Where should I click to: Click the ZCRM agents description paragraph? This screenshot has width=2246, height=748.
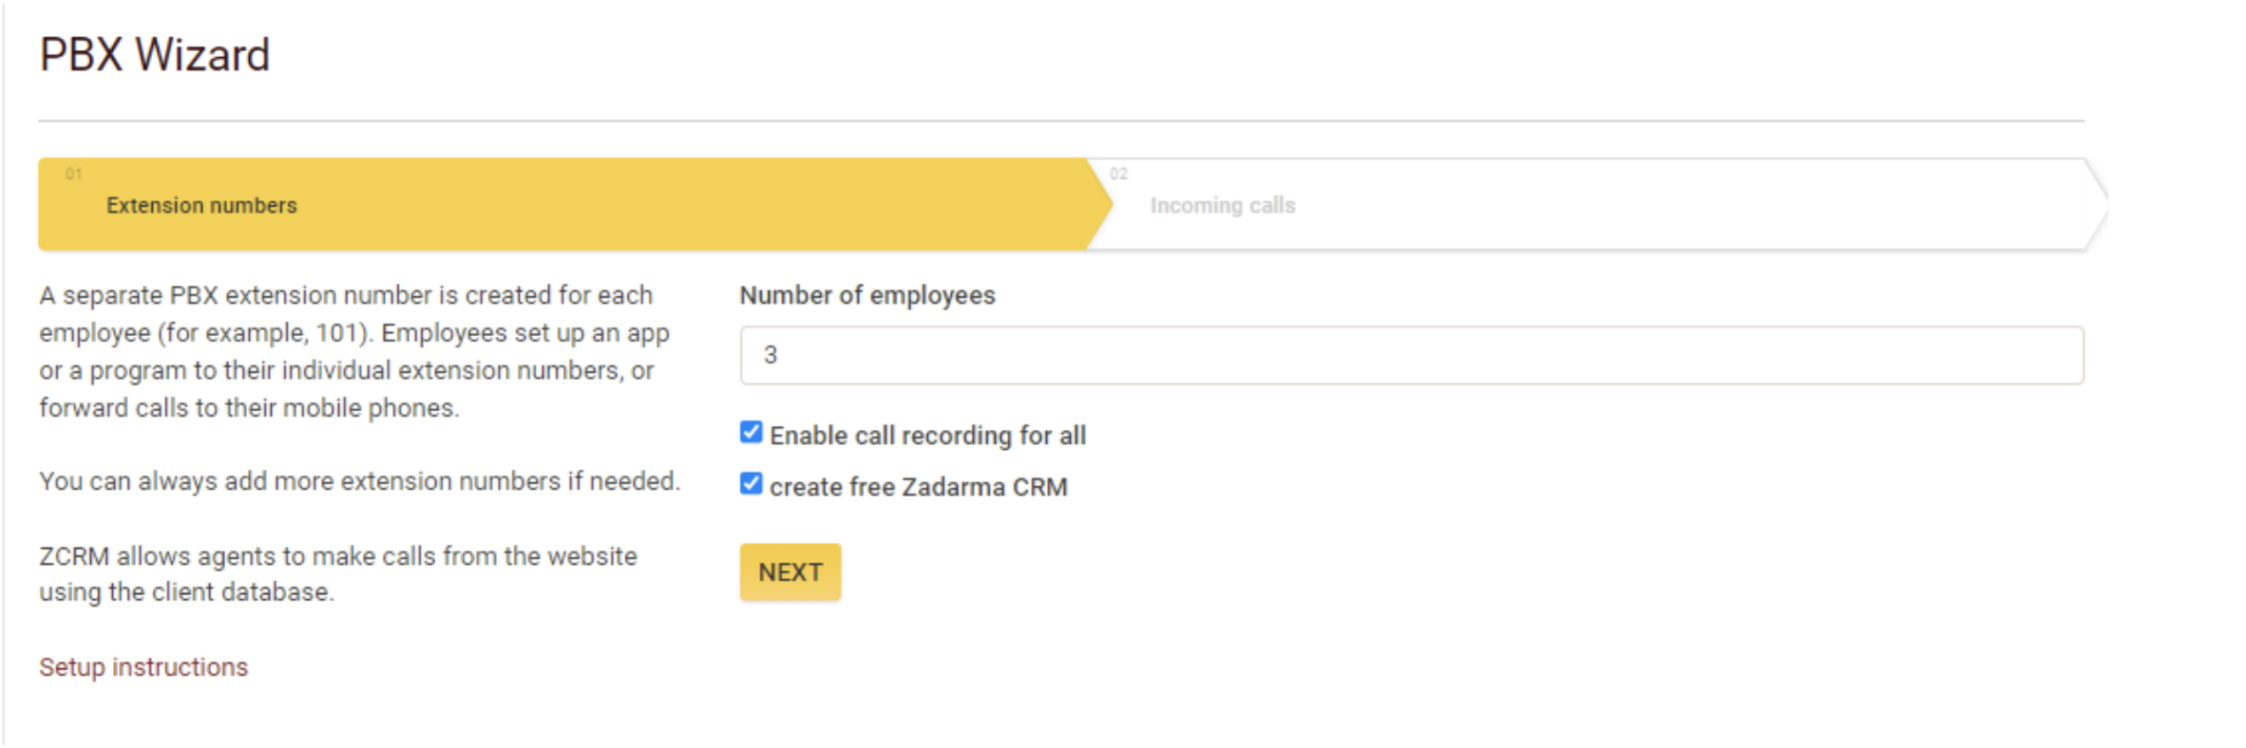pos(338,573)
